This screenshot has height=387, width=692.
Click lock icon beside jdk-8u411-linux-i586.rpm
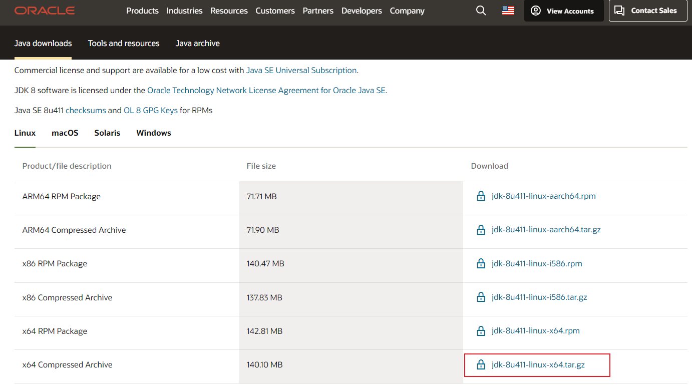pos(481,263)
